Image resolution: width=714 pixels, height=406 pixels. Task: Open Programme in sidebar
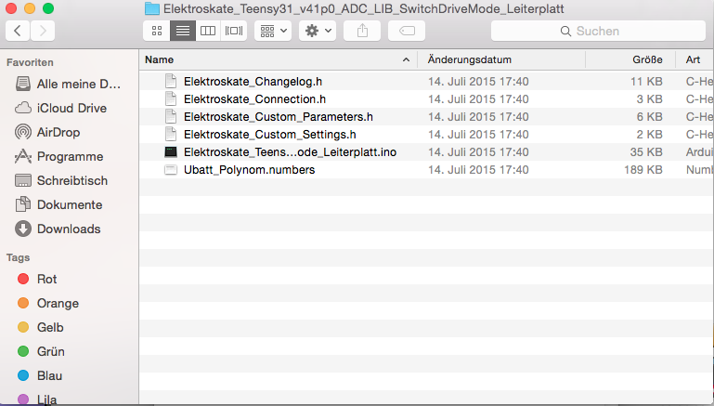click(x=70, y=156)
